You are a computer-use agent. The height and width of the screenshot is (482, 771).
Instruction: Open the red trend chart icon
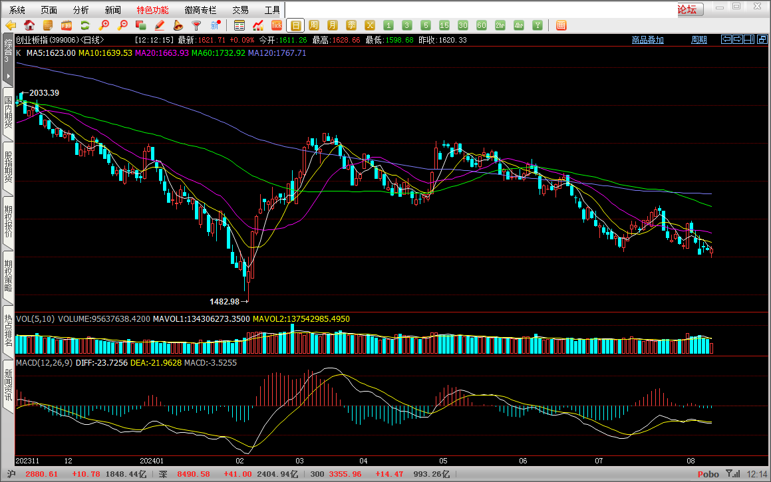pyautogui.click(x=258, y=25)
